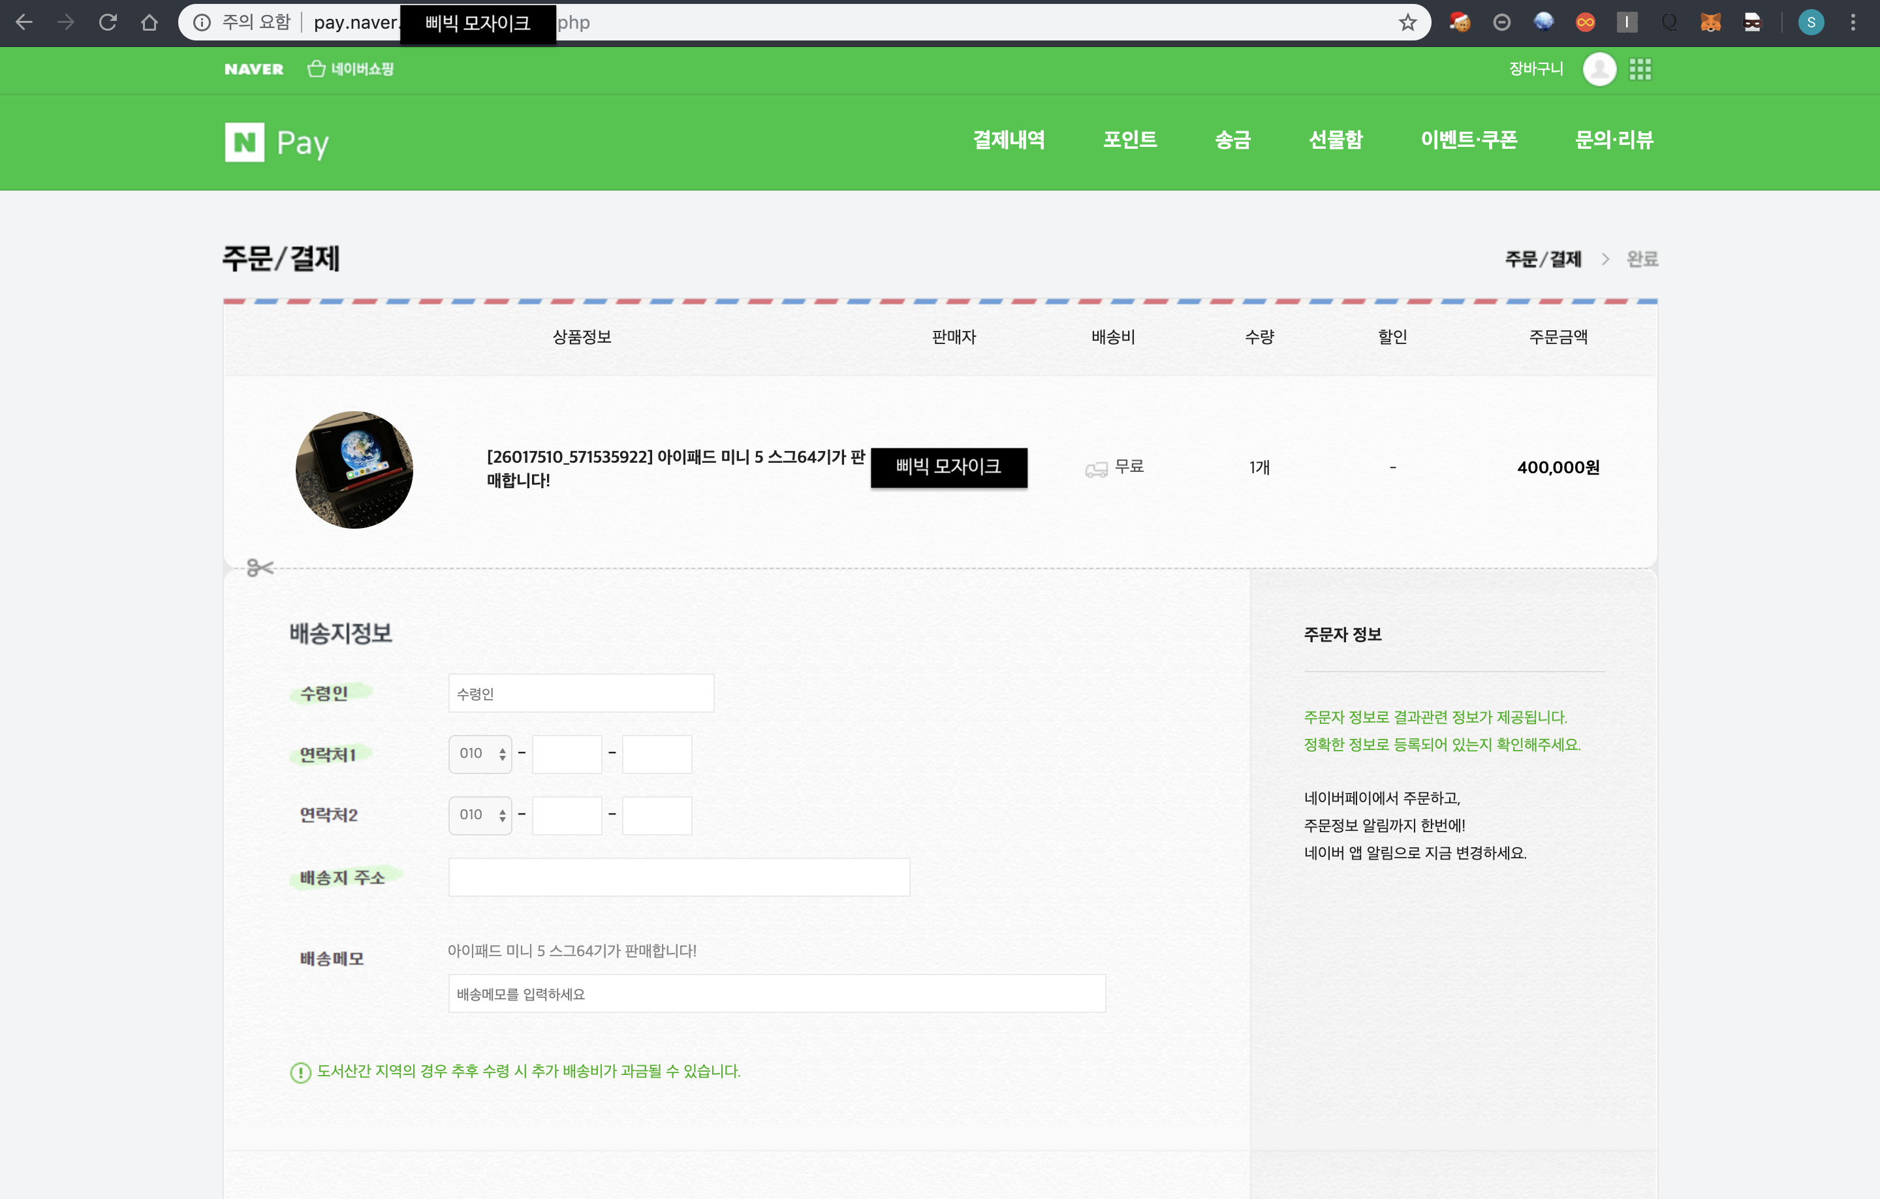
Task: Open the 장바구니 cart link
Action: tap(1536, 69)
